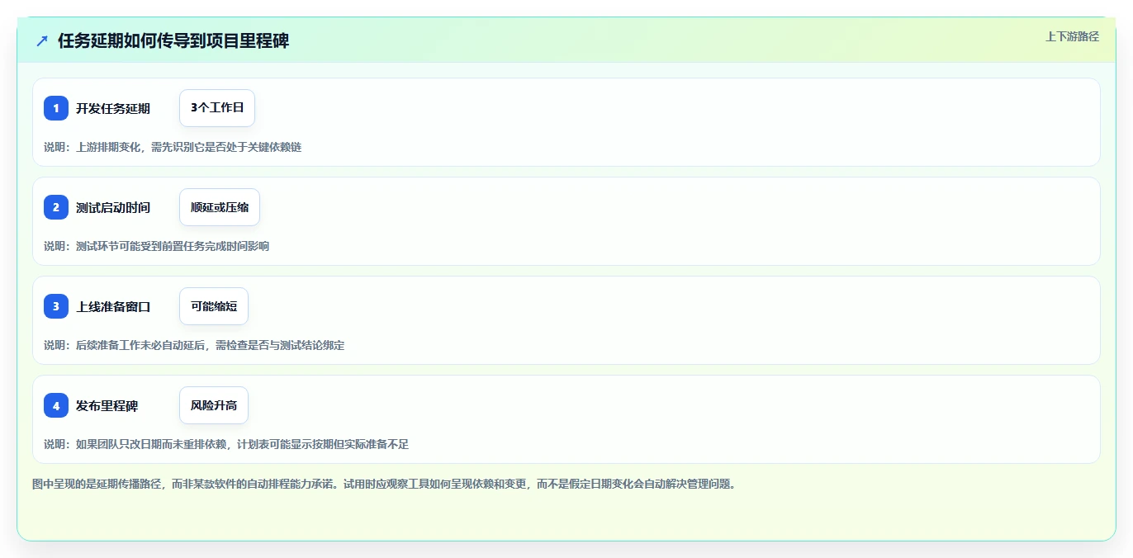Click step number 4 badge
1133x558 pixels.
pyautogui.click(x=56, y=405)
